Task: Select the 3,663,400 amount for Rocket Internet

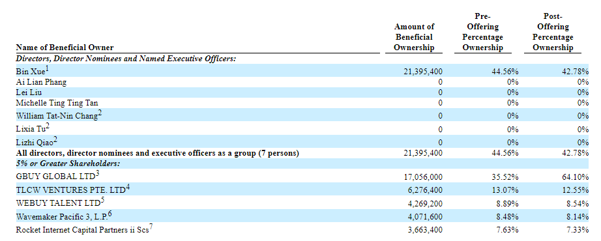Action: click(x=423, y=230)
